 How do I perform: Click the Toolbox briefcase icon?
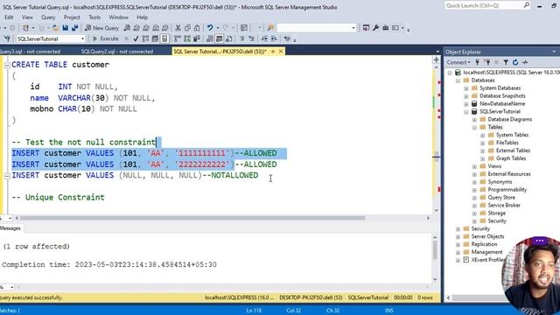coord(385,28)
